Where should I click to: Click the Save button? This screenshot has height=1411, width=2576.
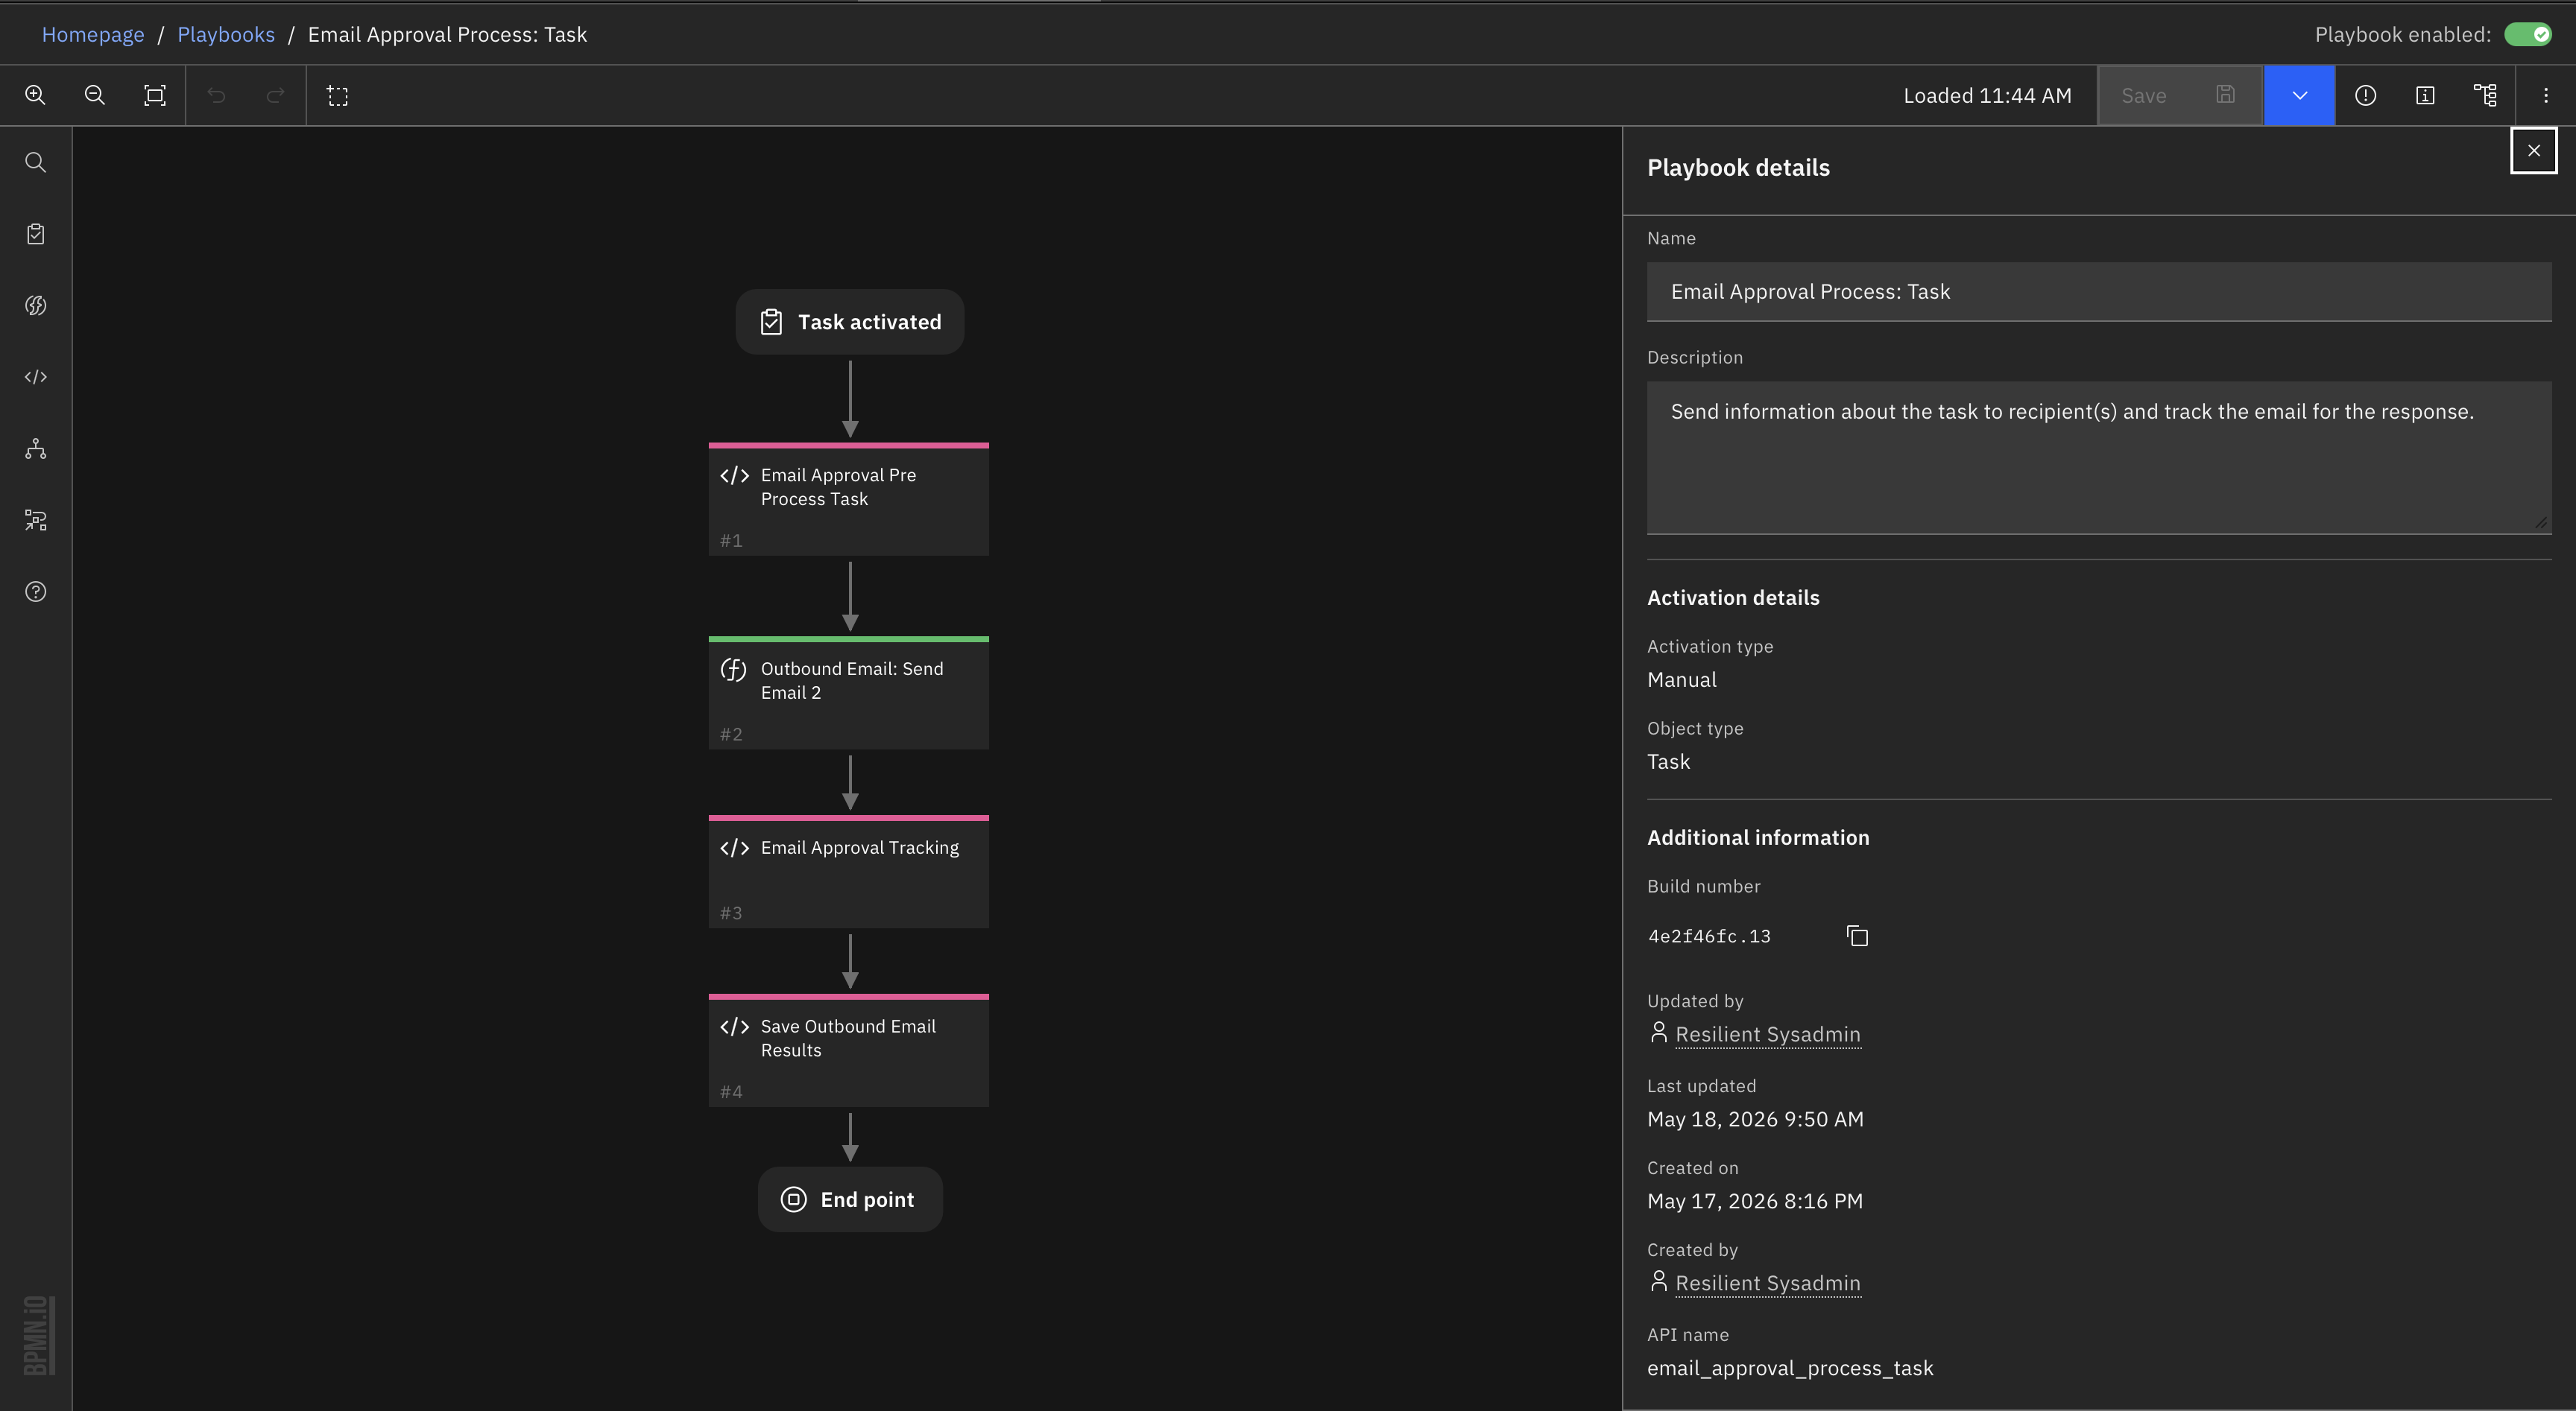coord(2180,96)
